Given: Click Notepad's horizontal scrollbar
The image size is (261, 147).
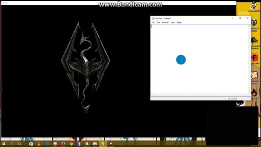Looking at the screenshot, I should click(x=199, y=95).
